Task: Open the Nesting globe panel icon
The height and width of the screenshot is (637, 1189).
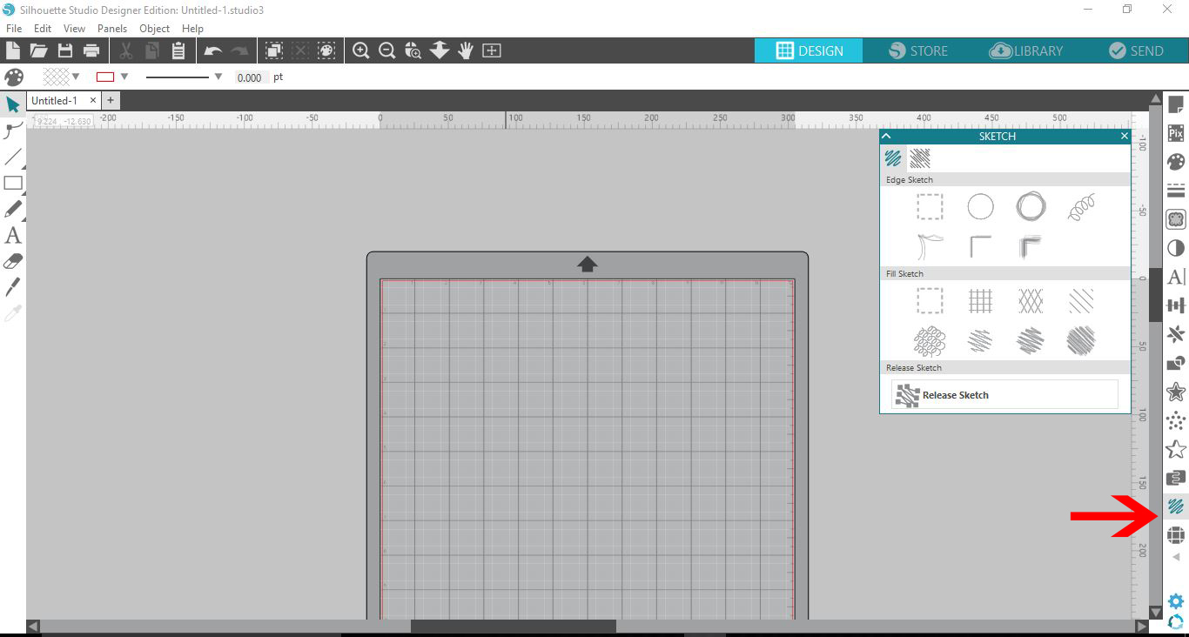Action: tap(1176, 534)
